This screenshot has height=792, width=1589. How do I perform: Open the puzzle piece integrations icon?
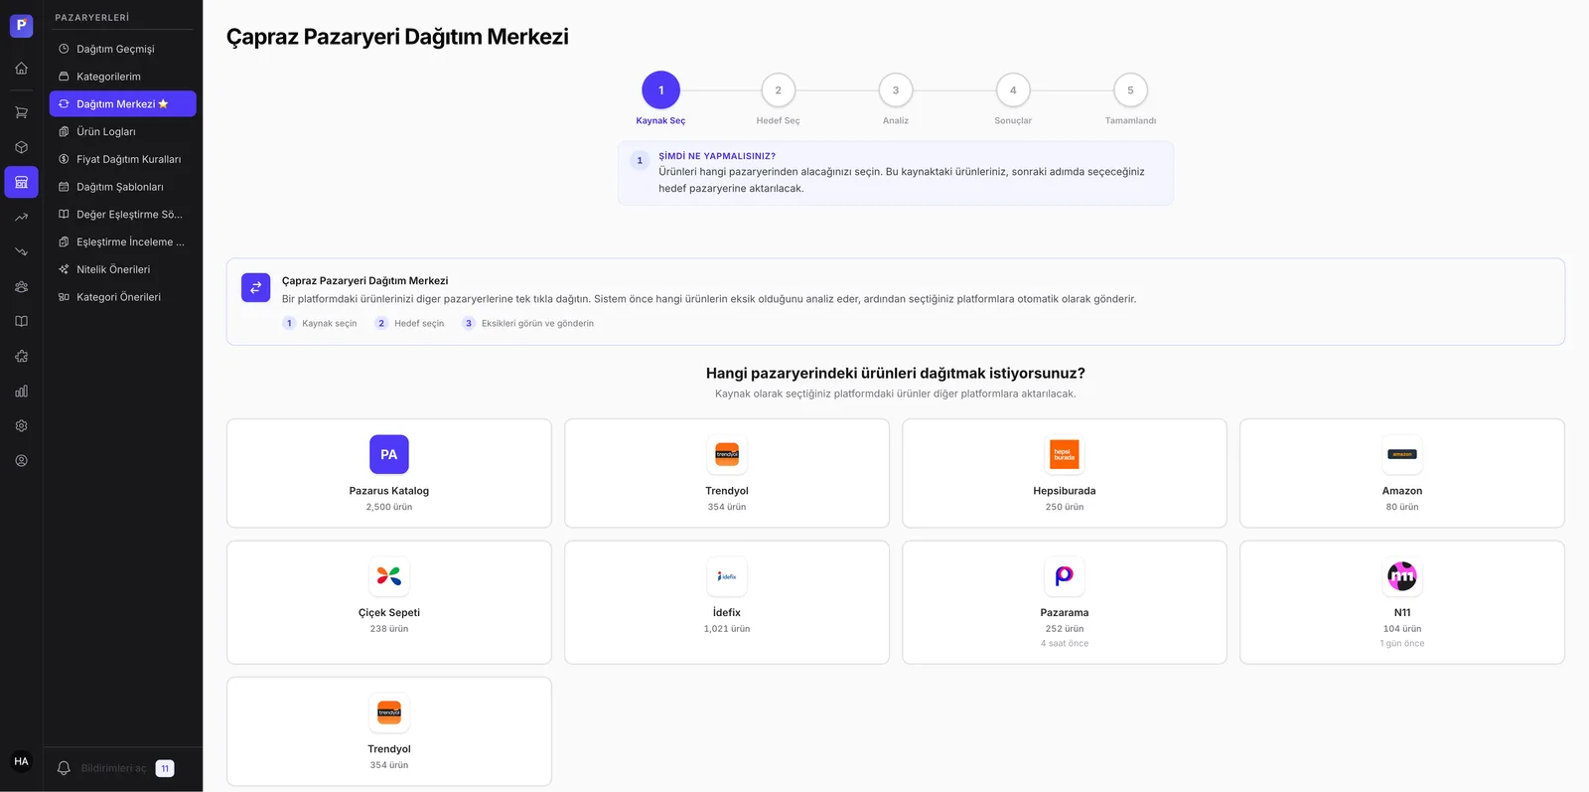point(21,356)
